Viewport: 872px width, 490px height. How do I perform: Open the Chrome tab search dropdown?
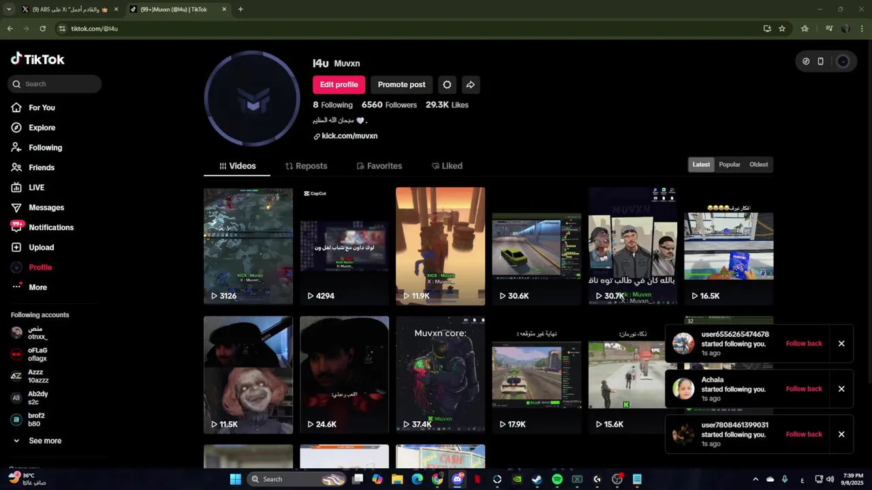[8, 10]
